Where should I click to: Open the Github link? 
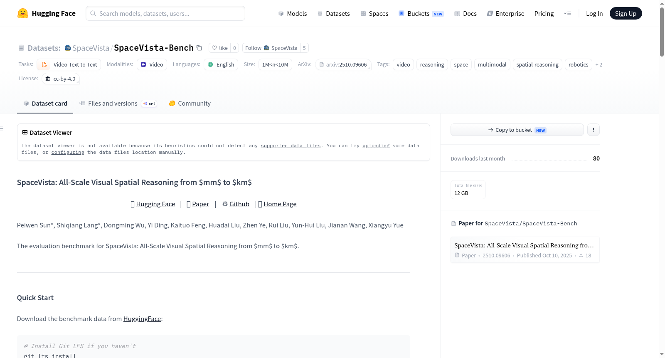(239, 204)
